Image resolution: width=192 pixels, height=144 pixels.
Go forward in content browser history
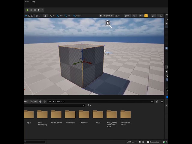45,101
